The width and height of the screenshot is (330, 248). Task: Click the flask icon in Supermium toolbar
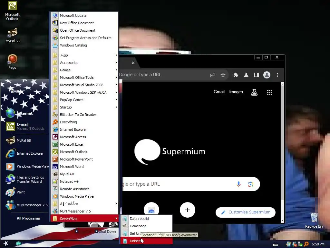pyautogui.click(x=246, y=75)
